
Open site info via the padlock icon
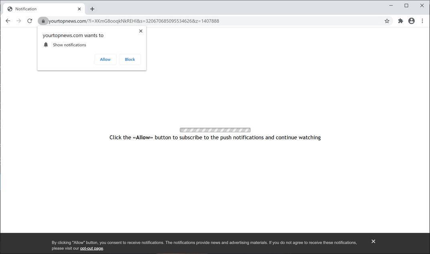pos(43,21)
